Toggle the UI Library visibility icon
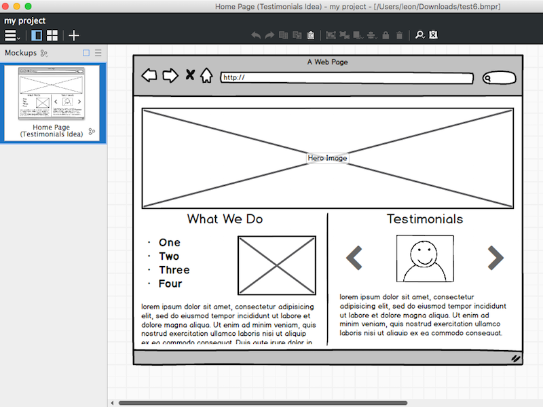Viewport: 543px width, 407px height. click(x=432, y=35)
